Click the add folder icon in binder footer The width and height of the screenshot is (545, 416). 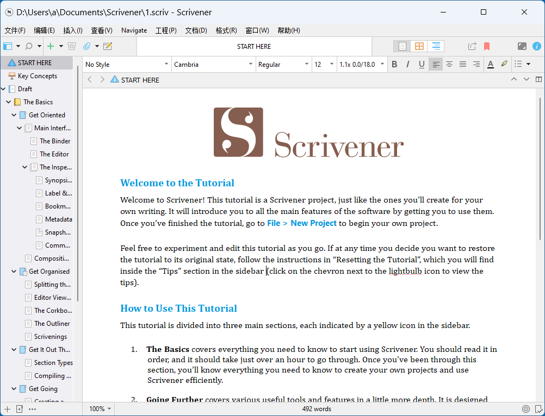pos(20,409)
